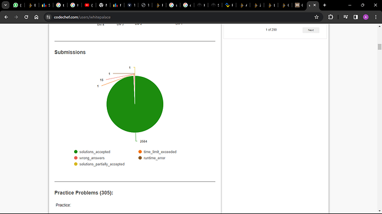Screen dimensions: 382x214
Task: Open the tab search dropdown arrow
Action: [x=6, y=5]
